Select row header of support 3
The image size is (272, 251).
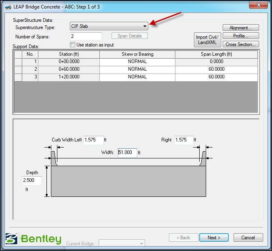point(18,77)
